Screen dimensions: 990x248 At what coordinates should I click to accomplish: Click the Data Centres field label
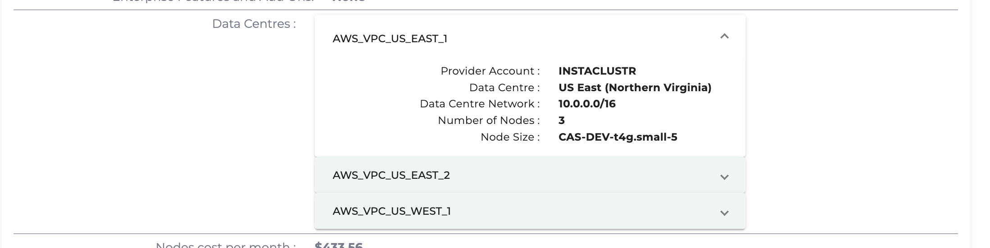coord(254,24)
